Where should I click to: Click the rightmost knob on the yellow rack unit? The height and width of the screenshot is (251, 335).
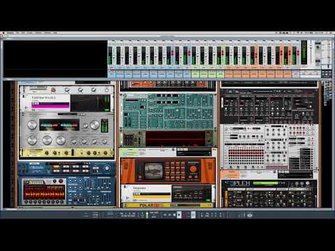tap(105, 153)
